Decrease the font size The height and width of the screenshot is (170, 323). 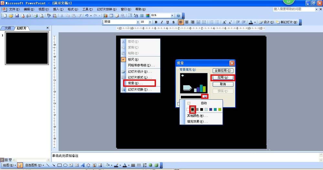(230, 22)
